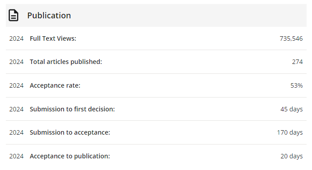The image size is (312, 170).
Task: Select the 274 articles value
Action: (x=297, y=62)
